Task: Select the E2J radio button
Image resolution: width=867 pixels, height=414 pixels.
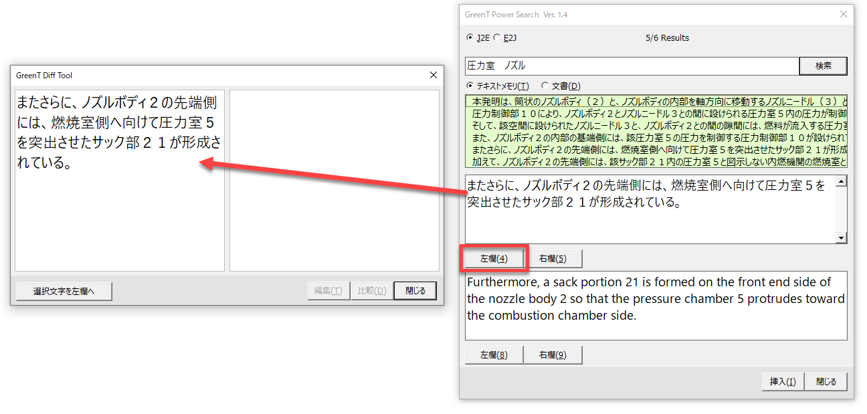Action: [497, 38]
